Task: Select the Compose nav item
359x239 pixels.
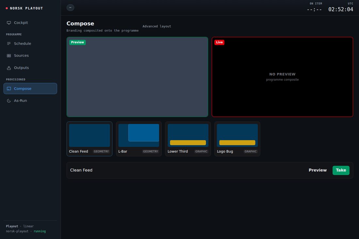Action: point(30,88)
